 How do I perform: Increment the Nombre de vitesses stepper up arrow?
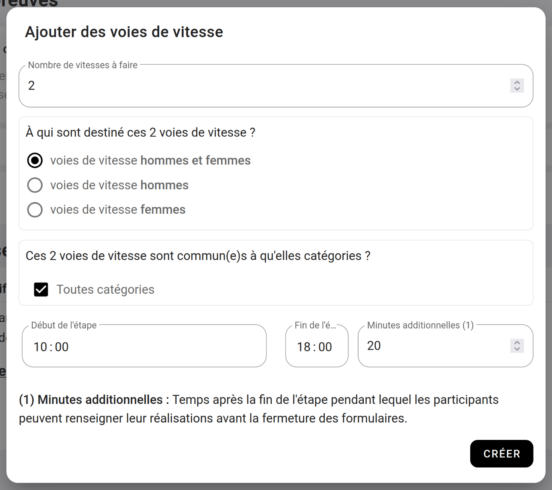(x=517, y=82)
